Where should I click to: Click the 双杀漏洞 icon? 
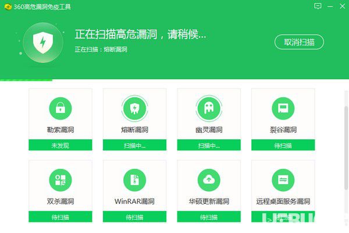pyautogui.click(x=60, y=180)
